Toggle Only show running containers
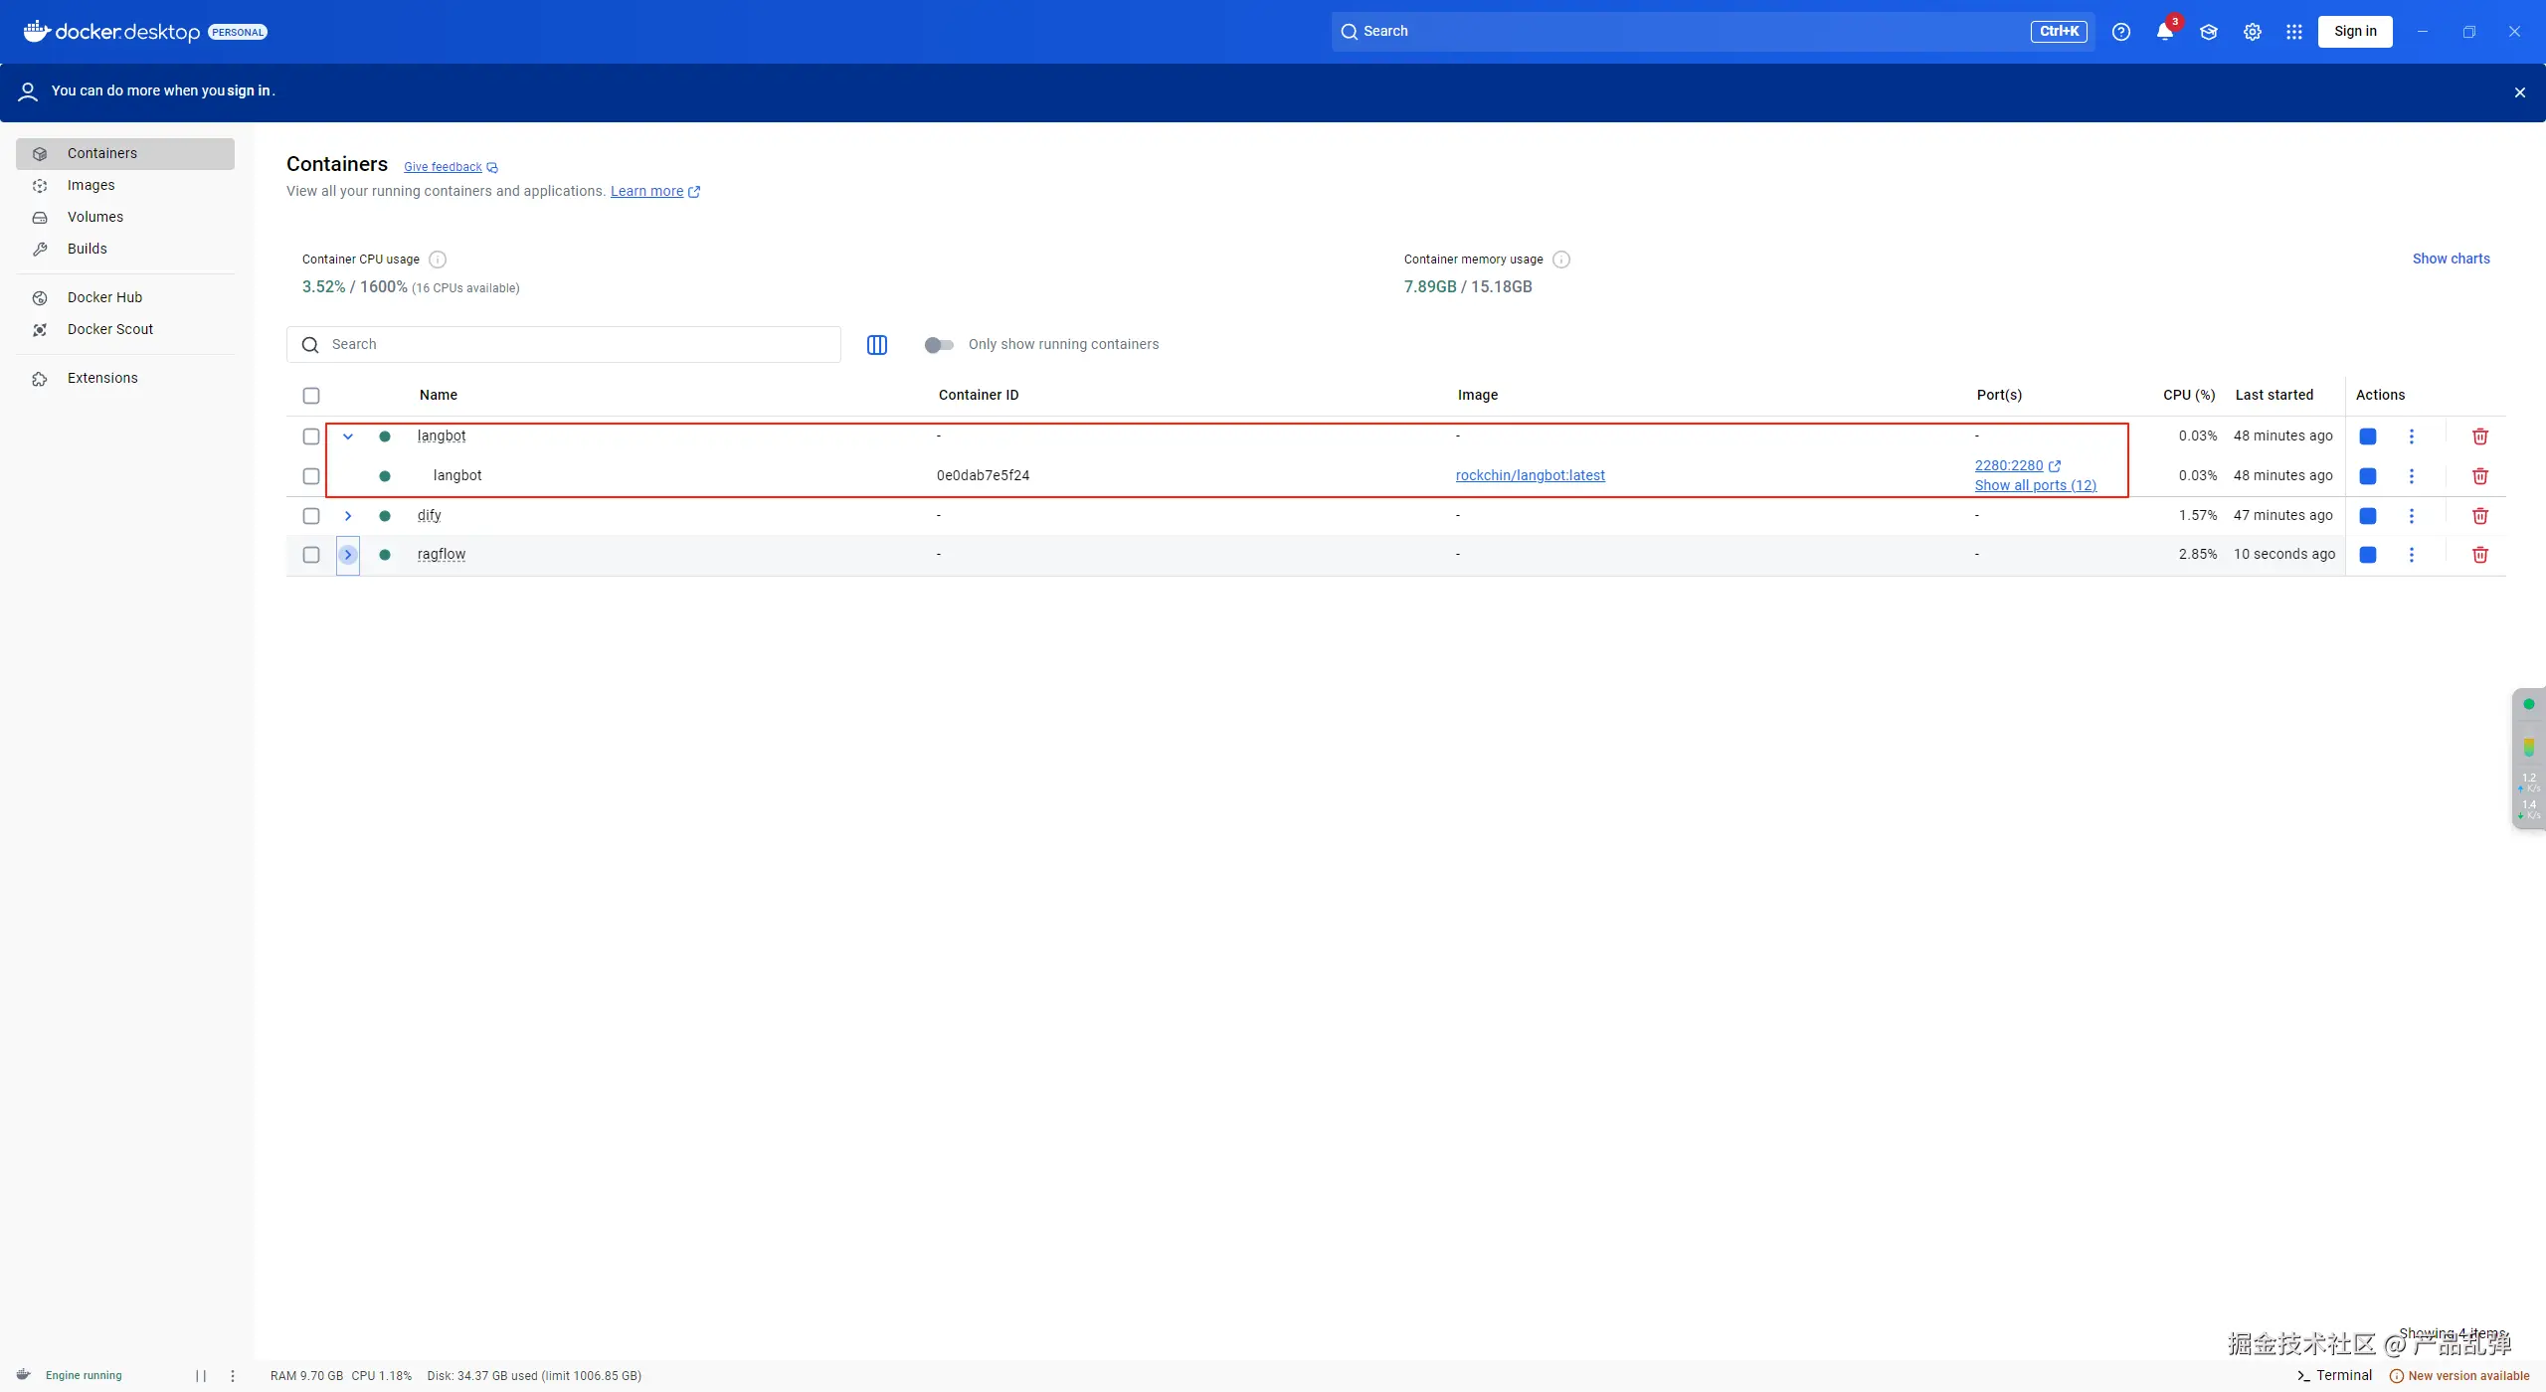The image size is (2546, 1392). pyautogui.click(x=939, y=345)
